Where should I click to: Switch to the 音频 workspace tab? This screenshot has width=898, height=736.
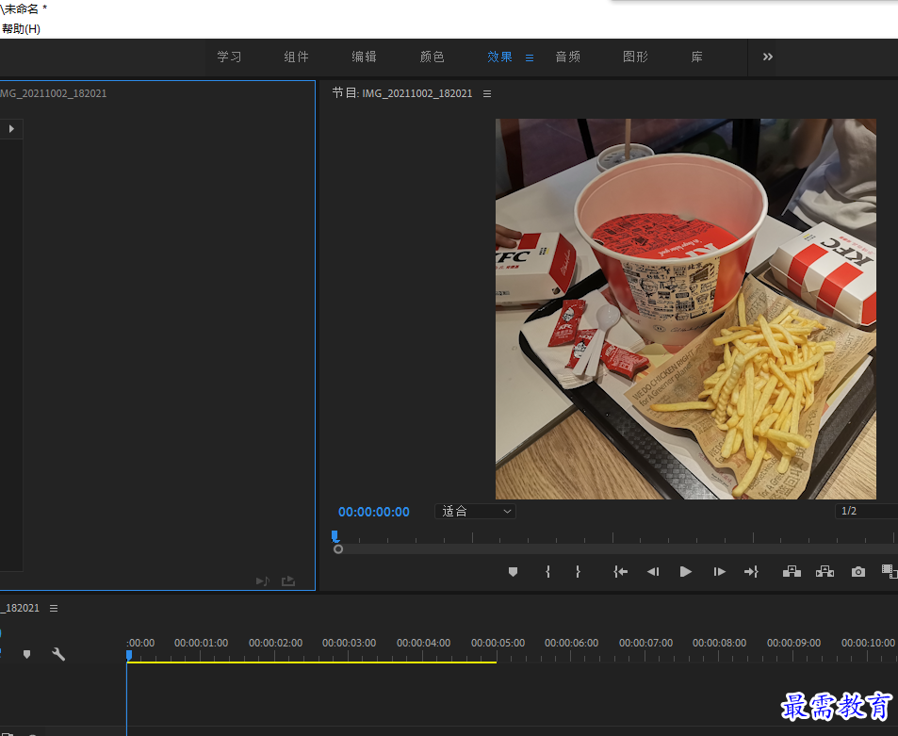click(x=567, y=57)
